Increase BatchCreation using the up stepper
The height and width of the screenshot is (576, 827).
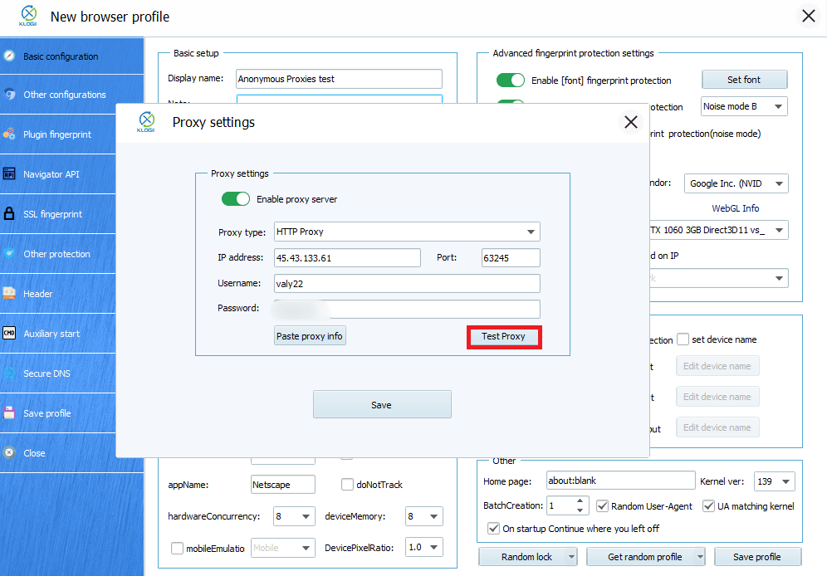(579, 500)
